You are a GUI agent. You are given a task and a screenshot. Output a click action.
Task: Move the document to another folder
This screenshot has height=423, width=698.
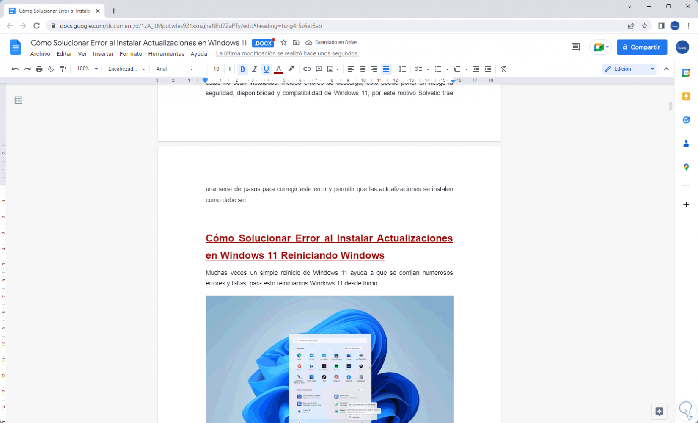pos(296,43)
